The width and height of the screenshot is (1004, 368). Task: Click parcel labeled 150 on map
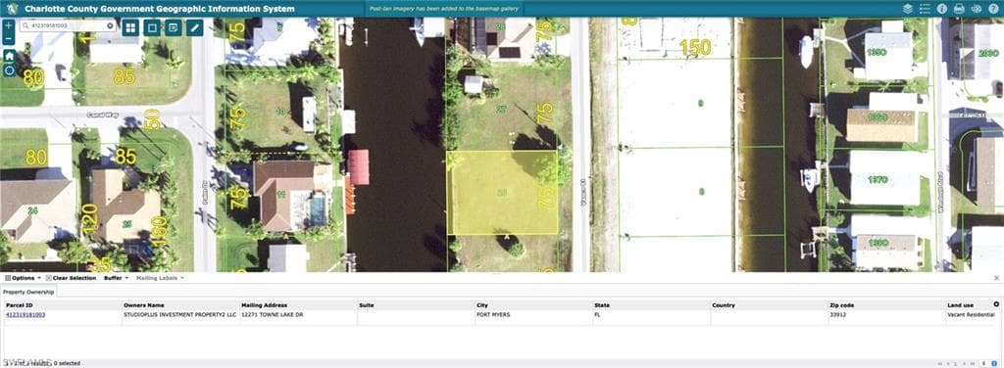pyautogui.click(x=695, y=47)
